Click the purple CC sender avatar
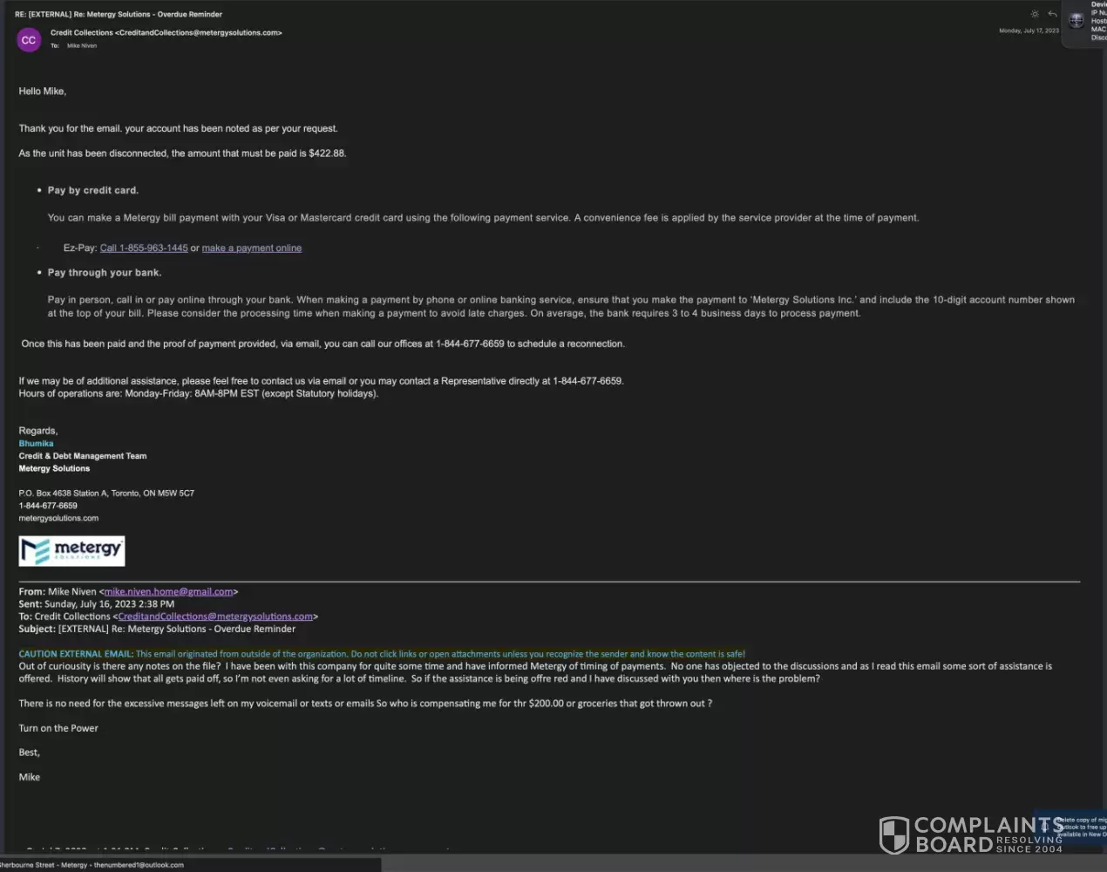The height and width of the screenshot is (872, 1107). [29, 40]
